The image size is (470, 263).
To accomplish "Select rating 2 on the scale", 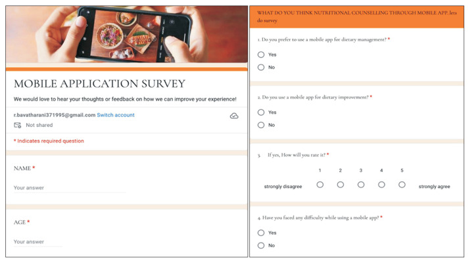I will click(341, 185).
